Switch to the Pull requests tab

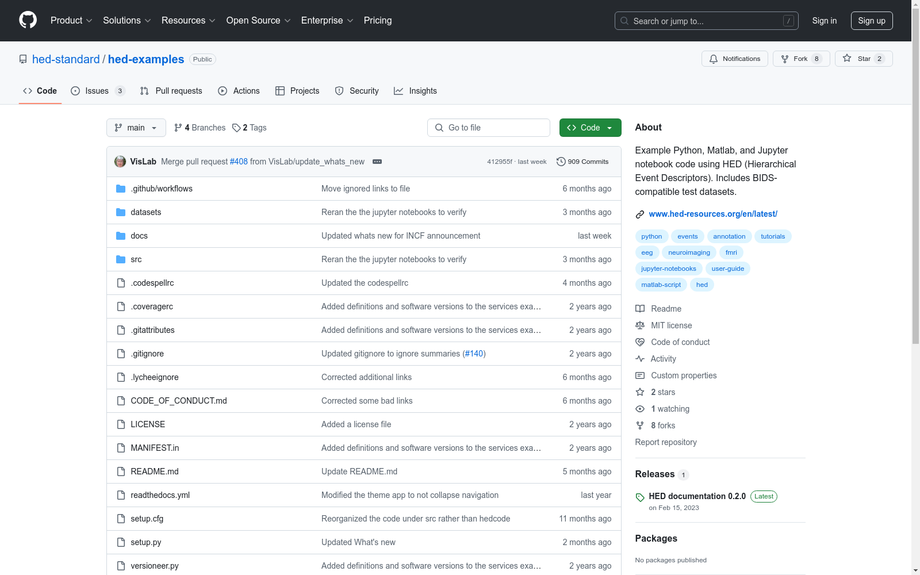pyautogui.click(x=171, y=91)
